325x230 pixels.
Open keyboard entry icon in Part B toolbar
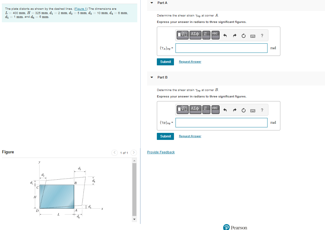click(253, 110)
